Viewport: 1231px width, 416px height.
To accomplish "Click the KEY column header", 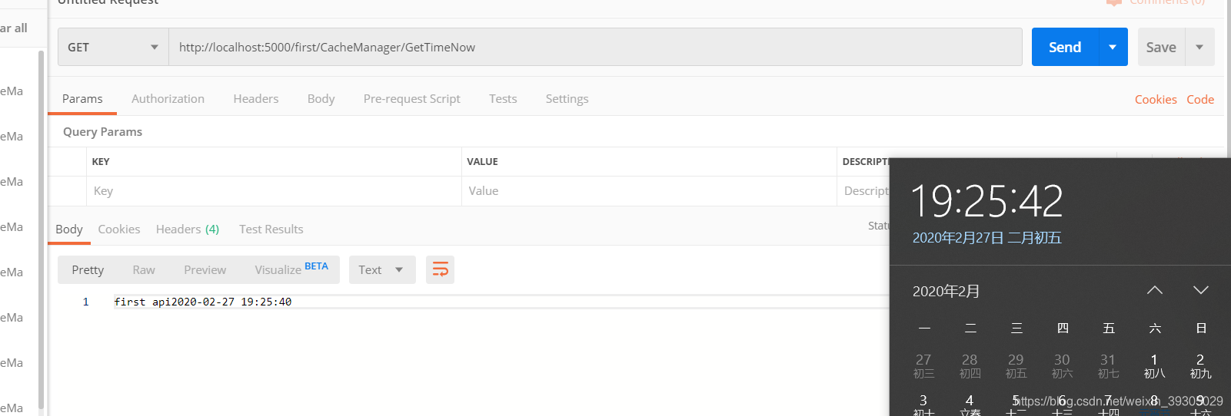I will pyautogui.click(x=101, y=161).
